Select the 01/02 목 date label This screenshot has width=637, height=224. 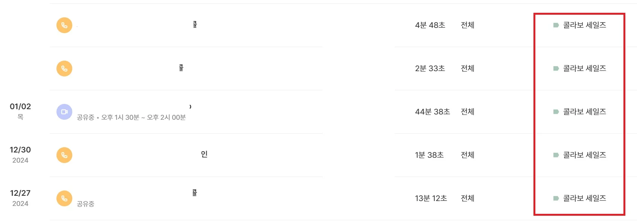(20, 111)
